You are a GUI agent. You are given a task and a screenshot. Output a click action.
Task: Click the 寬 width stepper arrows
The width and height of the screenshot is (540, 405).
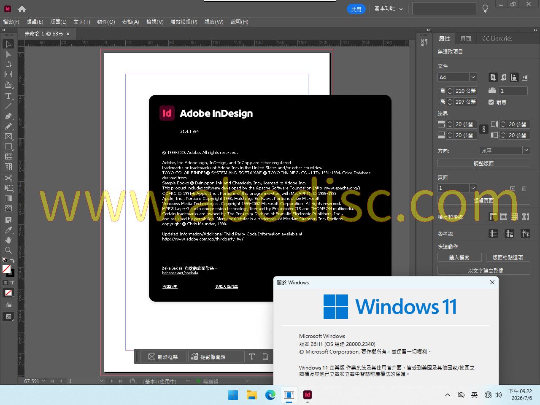pyautogui.click(x=450, y=91)
